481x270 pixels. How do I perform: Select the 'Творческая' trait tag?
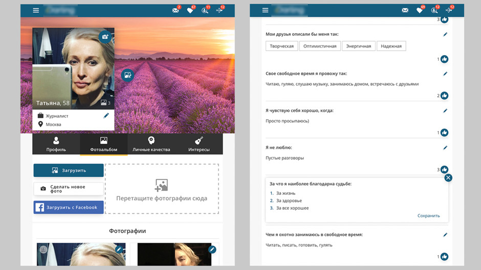coord(281,46)
